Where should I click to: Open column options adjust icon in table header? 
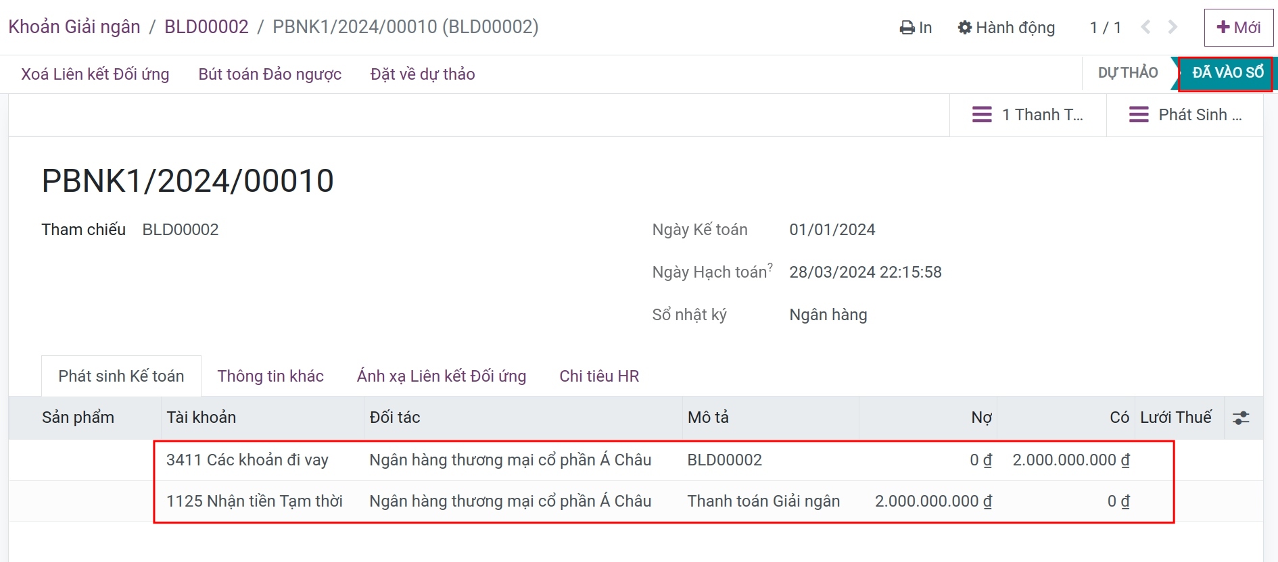click(x=1241, y=417)
